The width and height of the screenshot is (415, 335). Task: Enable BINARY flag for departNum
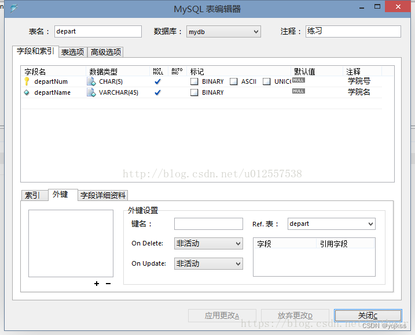(194, 81)
